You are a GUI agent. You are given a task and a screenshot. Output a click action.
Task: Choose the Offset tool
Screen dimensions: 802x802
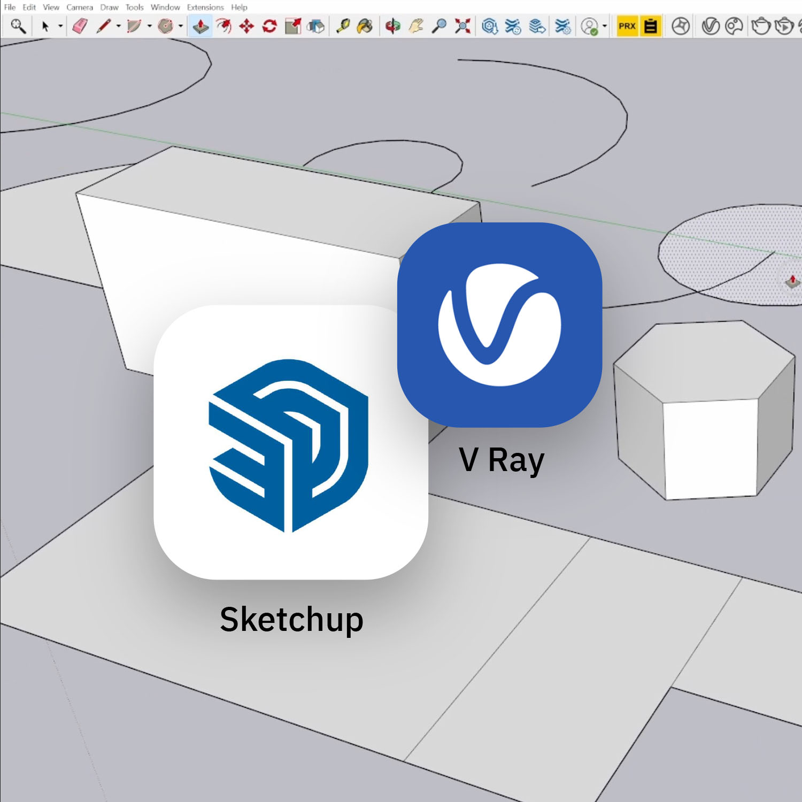(224, 26)
